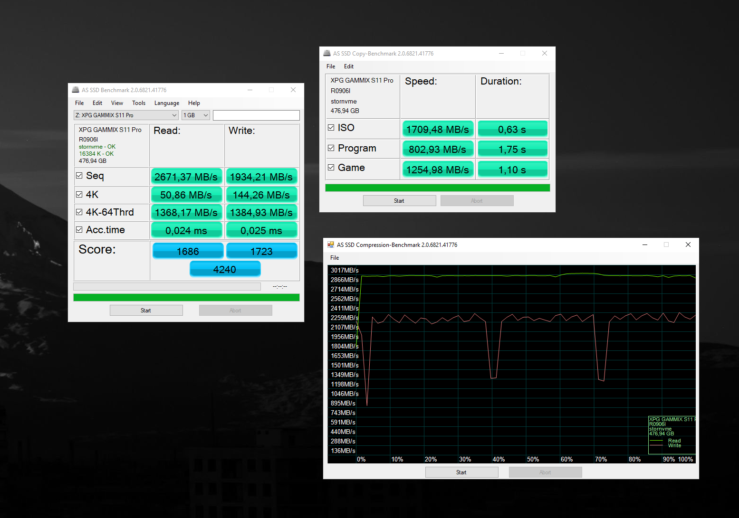Click the Seq write result 1934,21 MB/s

click(x=261, y=177)
